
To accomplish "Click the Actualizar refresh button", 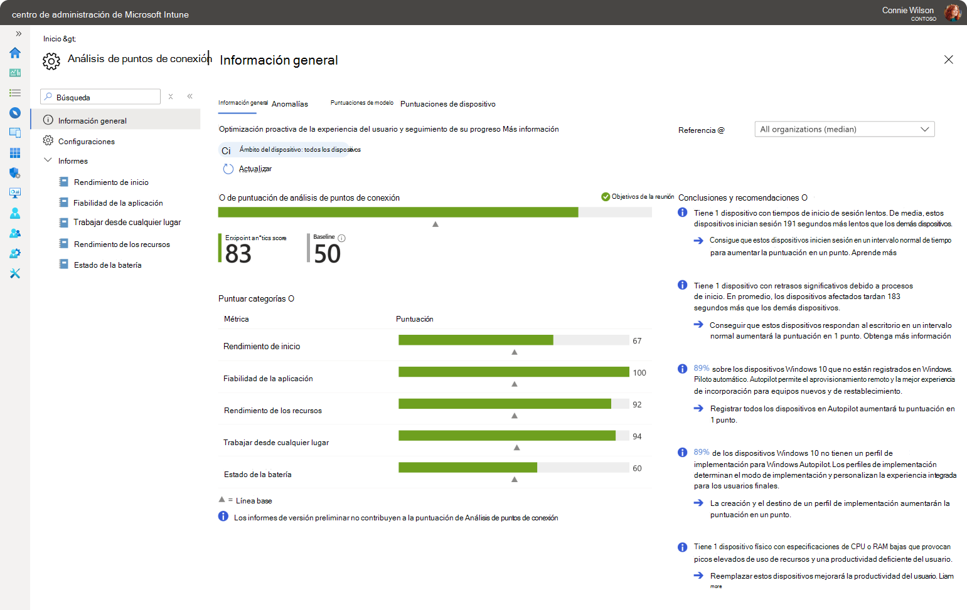I will point(255,169).
